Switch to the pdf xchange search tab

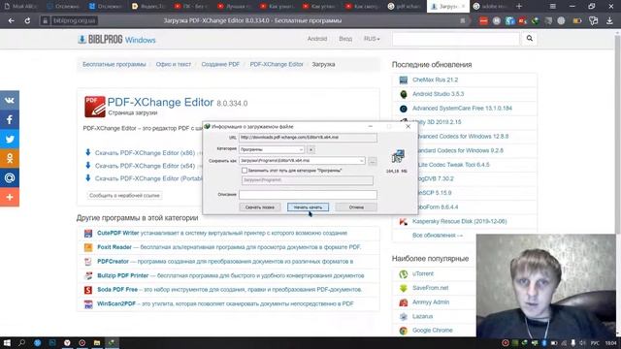point(405,7)
